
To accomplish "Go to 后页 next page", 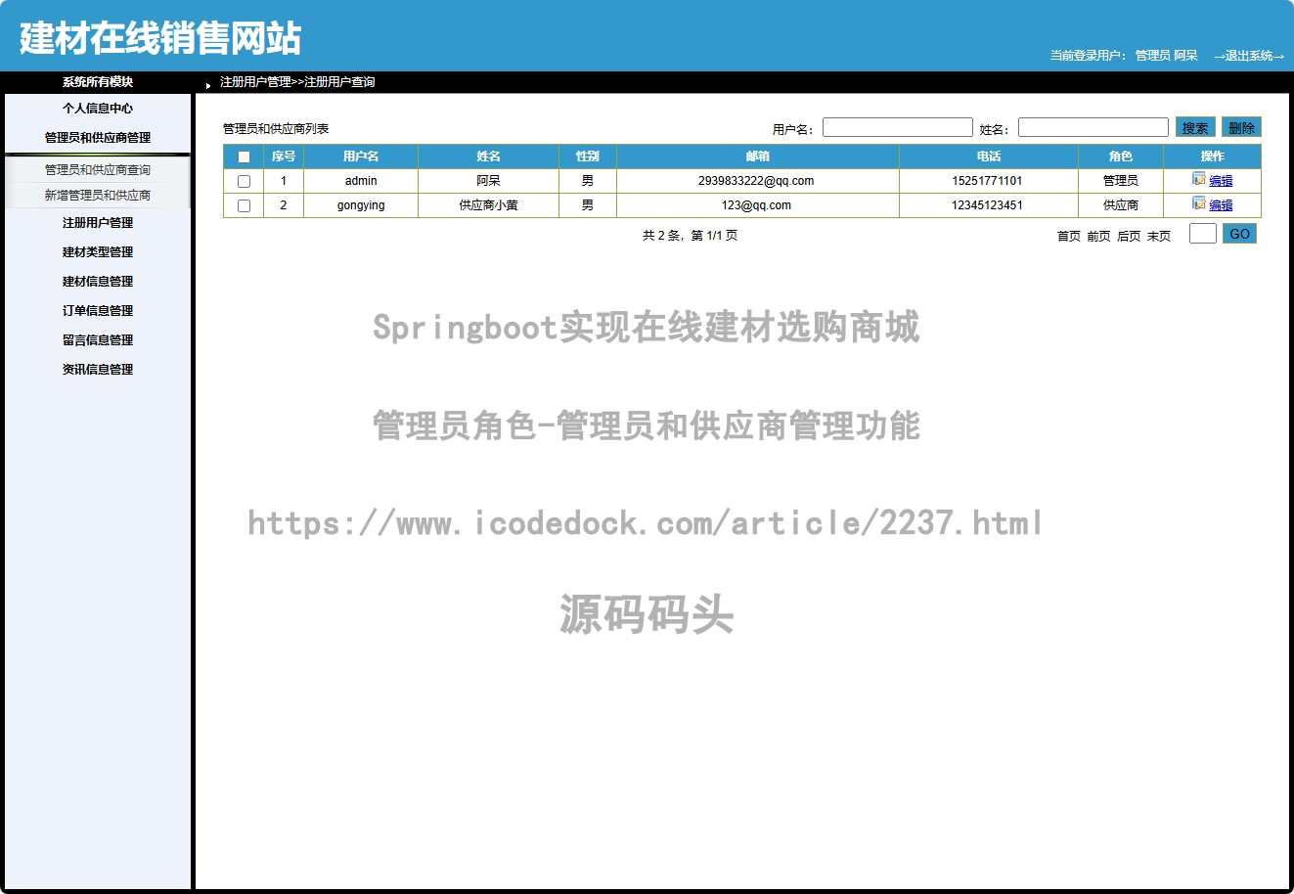I will 1129,236.
